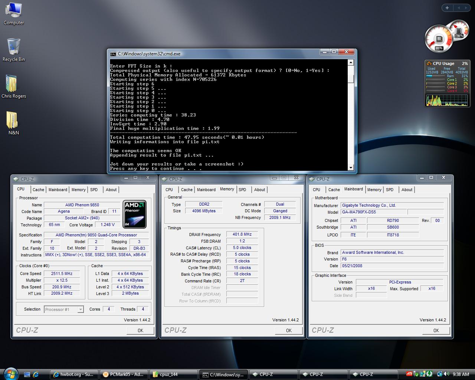This screenshot has width=475, height=380.
Task: Click the Core Speed 2511.5 MHz field
Action: tap(62, 273)
